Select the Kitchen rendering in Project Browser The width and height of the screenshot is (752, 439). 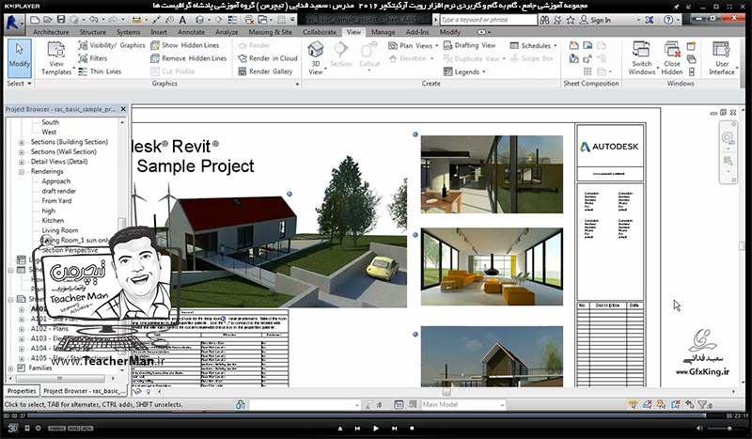tap(53, 221)
